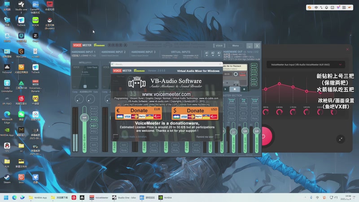The width and height of the screenshot is (359, 202).
Task: Toggle B1 bus on Hardware Input 1 strip
Action: coord(94,126)
